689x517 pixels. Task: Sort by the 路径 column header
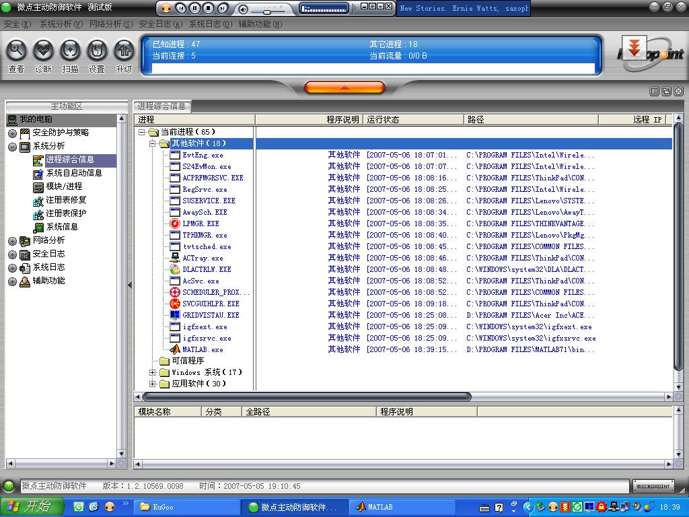531,120
